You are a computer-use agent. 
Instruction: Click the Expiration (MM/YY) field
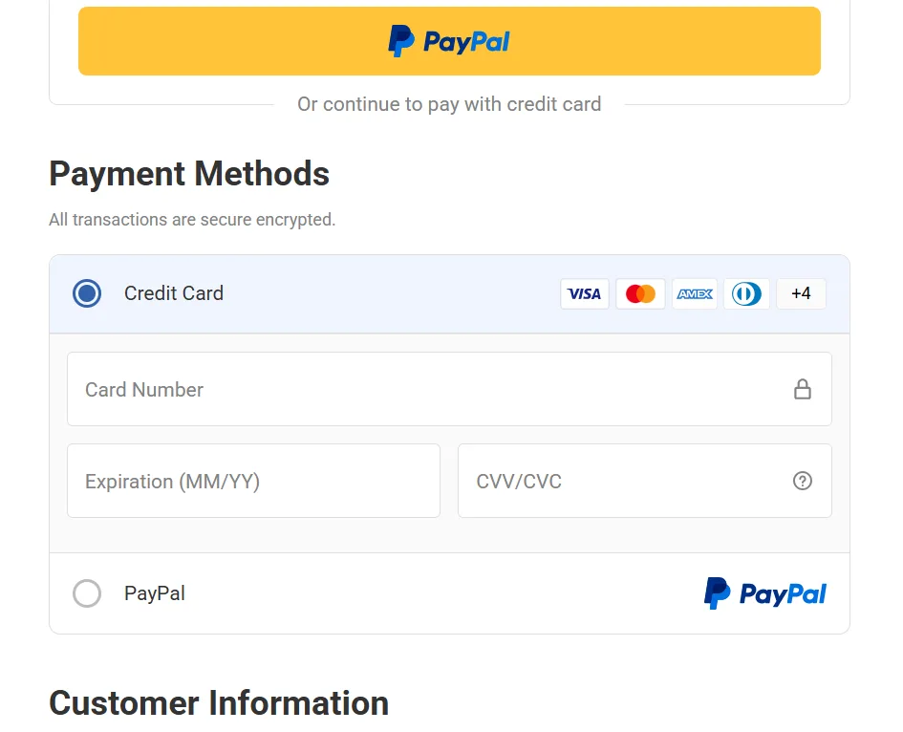[x=253, y=481]
